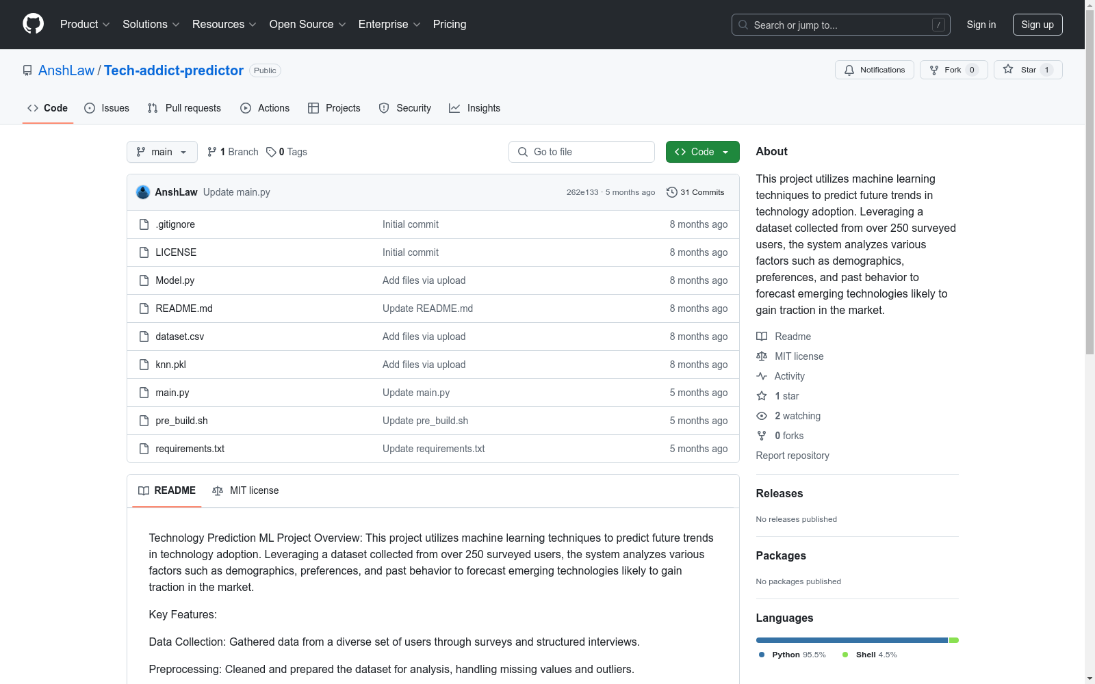
Task: Click the repository icon beside AnshLaw
Action: pos(27,70)
